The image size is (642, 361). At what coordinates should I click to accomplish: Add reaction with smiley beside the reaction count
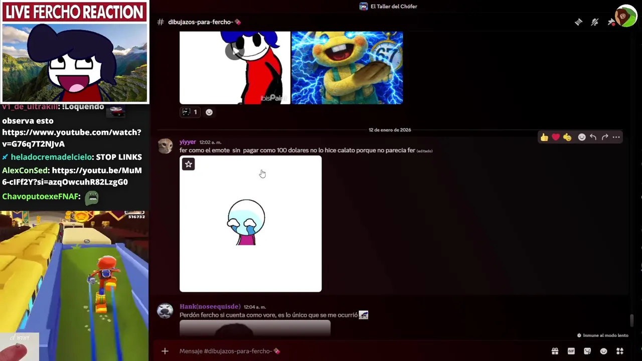(209, 112)
